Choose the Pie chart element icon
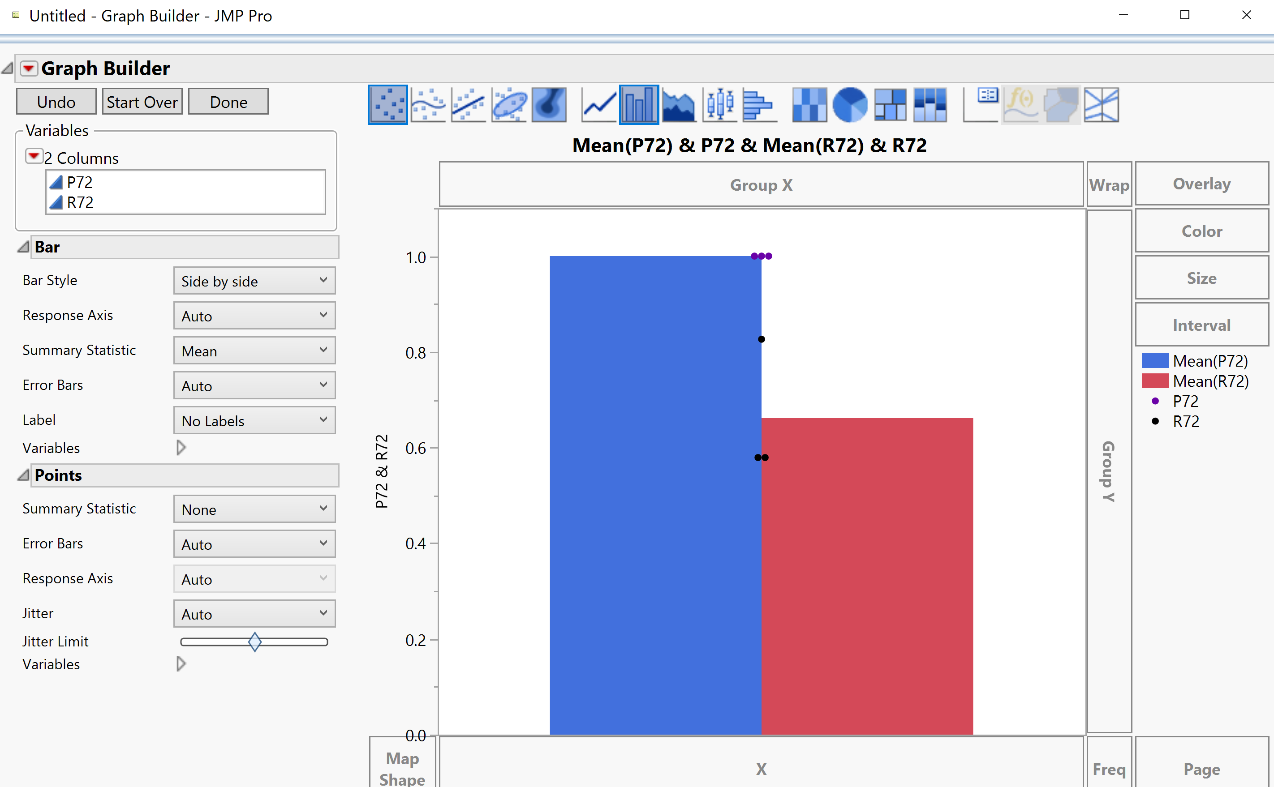The width and height of the screenshot is (1274, 787). coord(850,104)
